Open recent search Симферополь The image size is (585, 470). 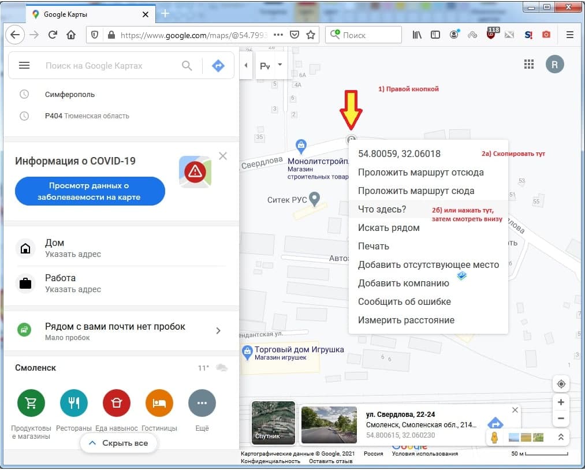pos(121,94)
